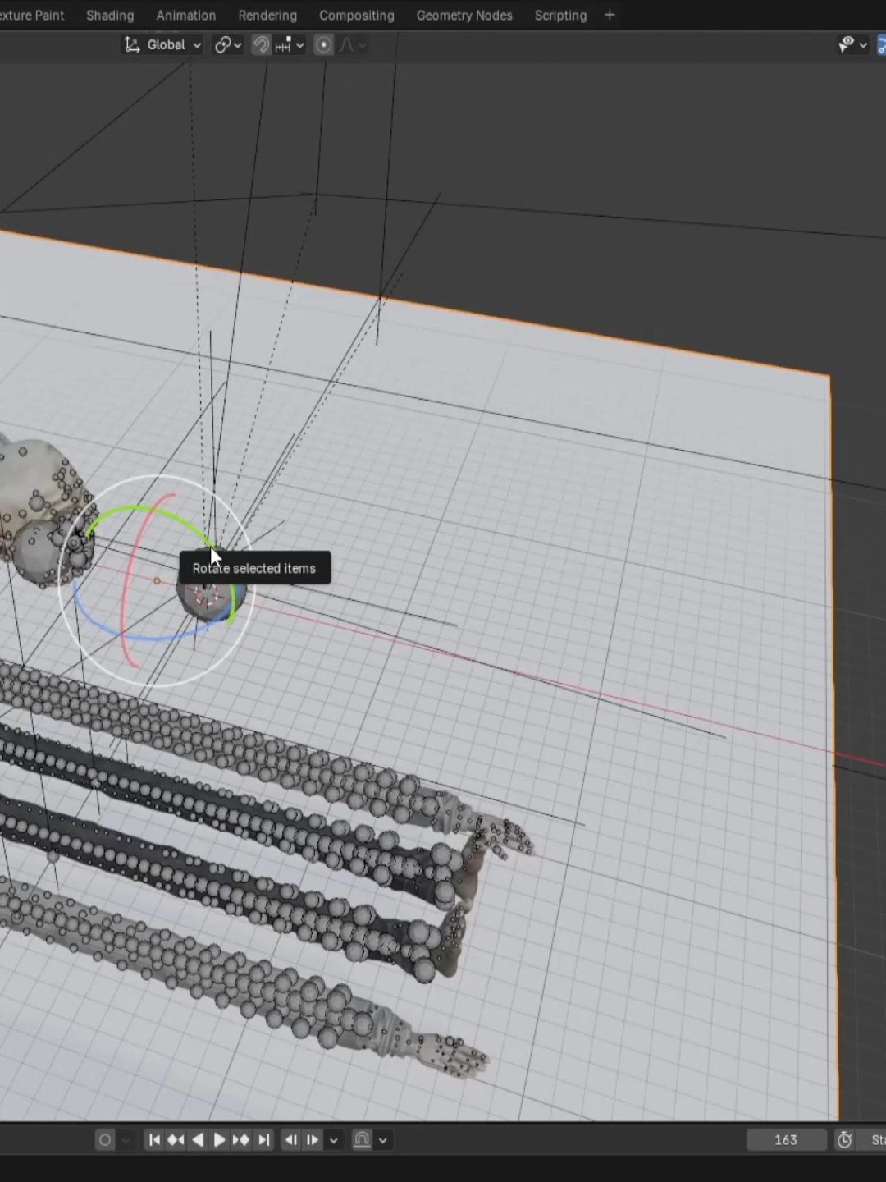Jump to the next keyframe
This screenshot has height=1182, width=886.
tap(241, 1139)
